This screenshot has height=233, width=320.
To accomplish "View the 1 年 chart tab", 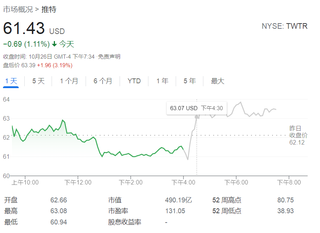I will [162, 81].
